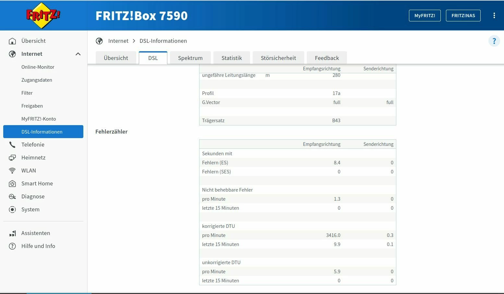The height and width of the screenshot is (294, 504).
Task: Click the korrigierte DTU Senderichtung value 0.3
Action: click(390, 235)
